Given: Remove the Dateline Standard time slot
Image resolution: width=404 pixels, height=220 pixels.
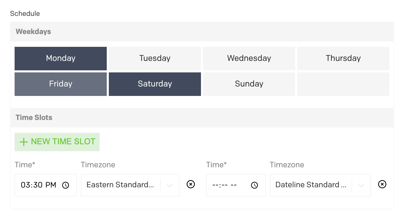Looking at the screenshot, I should click(x=382, y=184).
